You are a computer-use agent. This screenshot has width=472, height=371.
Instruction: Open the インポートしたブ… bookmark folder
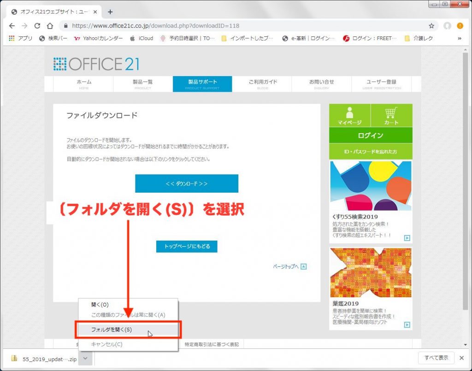pos(247,38)
